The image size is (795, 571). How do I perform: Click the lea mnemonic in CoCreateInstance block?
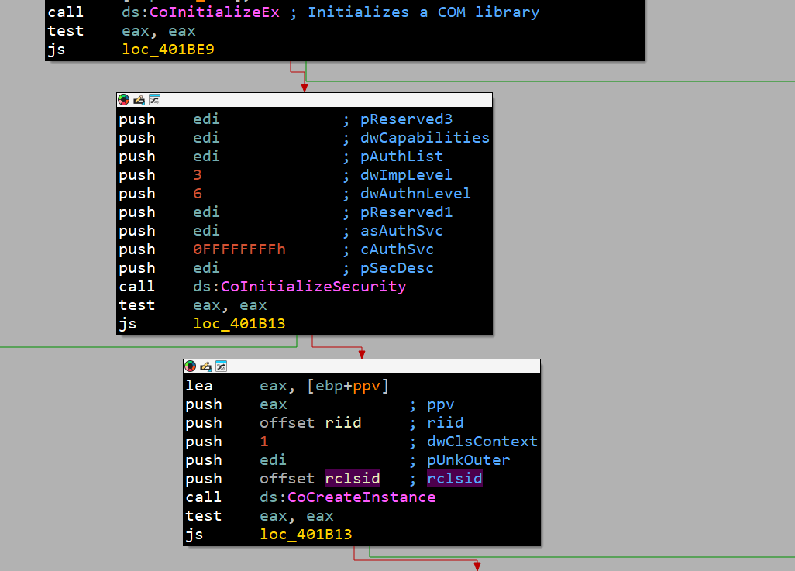point(199,386)
